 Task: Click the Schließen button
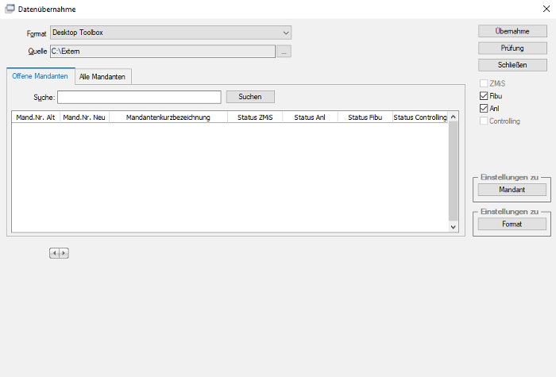point(512,65)
